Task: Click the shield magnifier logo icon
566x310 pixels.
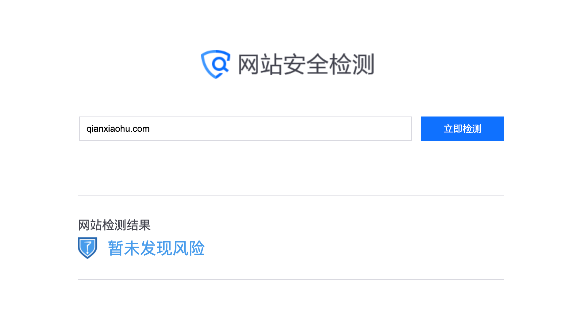Action: [216, 64]
